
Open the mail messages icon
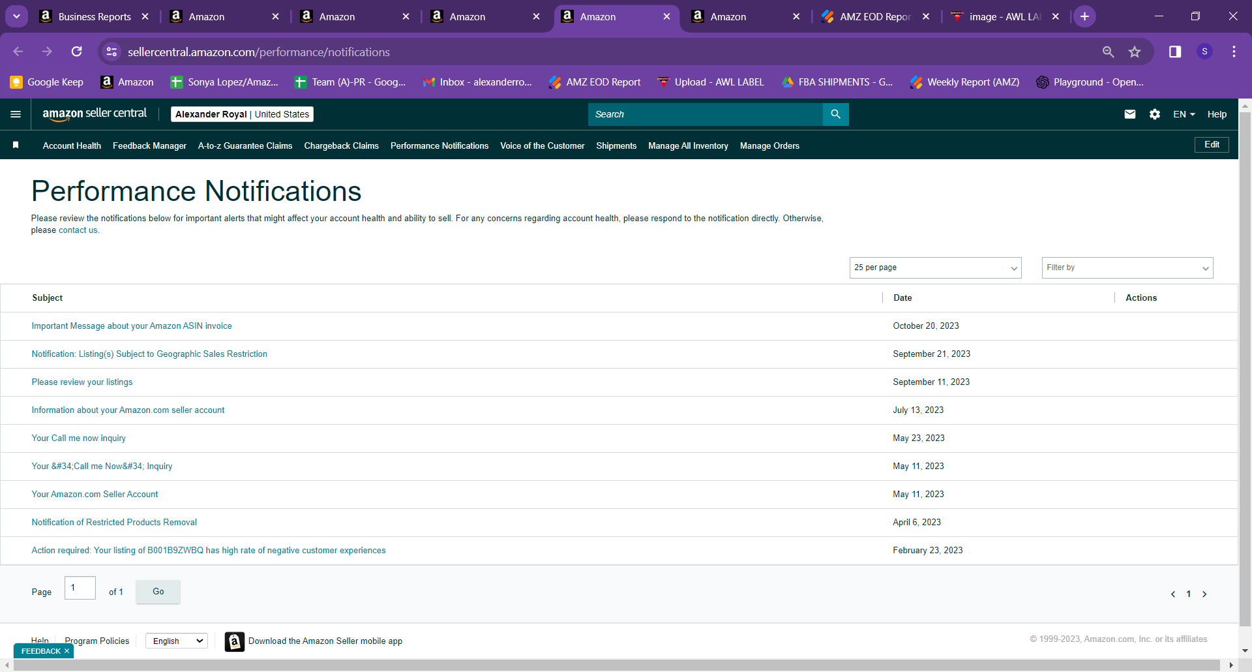point(1130,114)
